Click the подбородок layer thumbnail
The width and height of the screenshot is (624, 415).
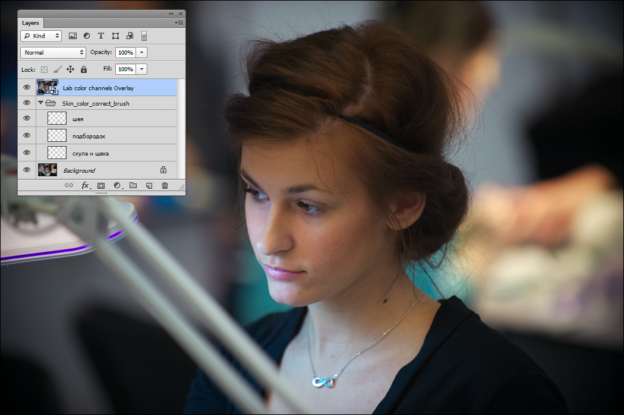tap(57, 135)
